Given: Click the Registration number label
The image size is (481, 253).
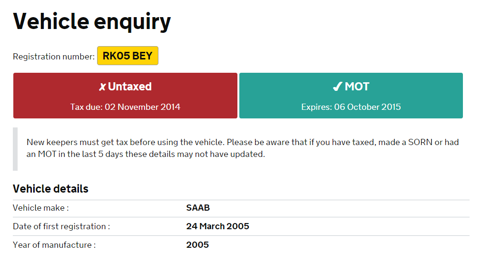Looking at the screenshot, I should coord(54,57).
